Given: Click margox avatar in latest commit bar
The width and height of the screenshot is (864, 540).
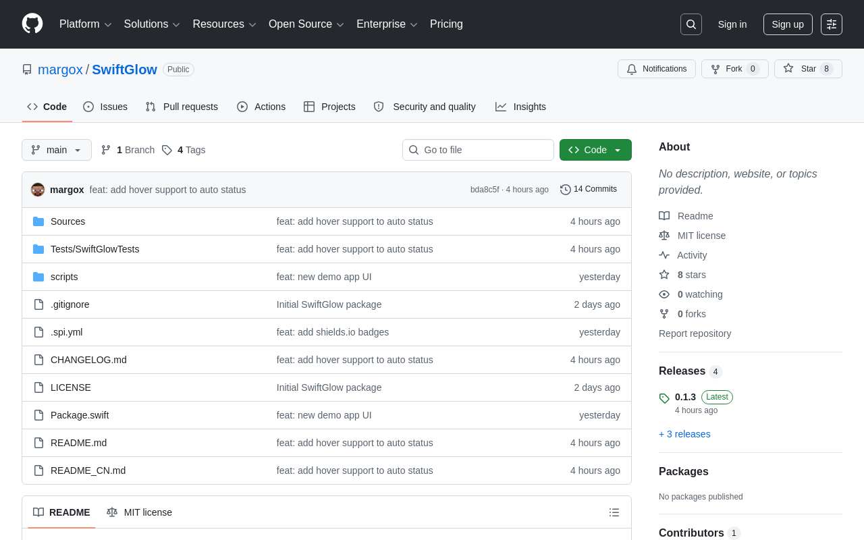Looking at the screenshot, I should 38,190.
